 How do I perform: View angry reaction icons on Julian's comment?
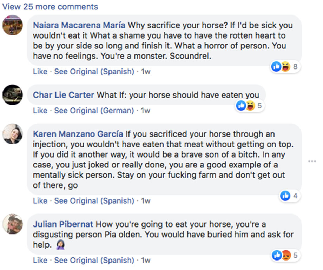click(x=285, y=255)
